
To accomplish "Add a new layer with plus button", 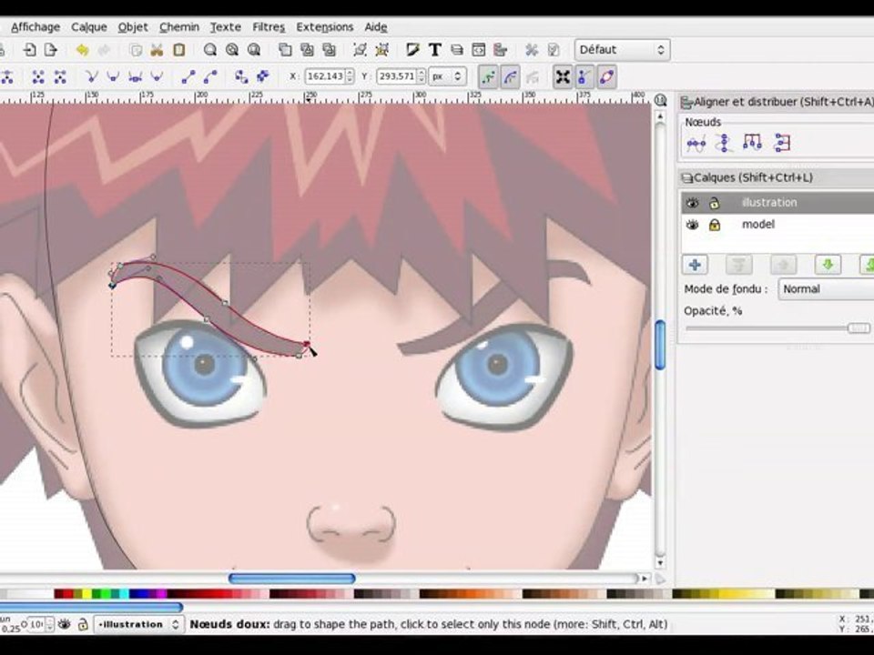I will pos(695,265).
